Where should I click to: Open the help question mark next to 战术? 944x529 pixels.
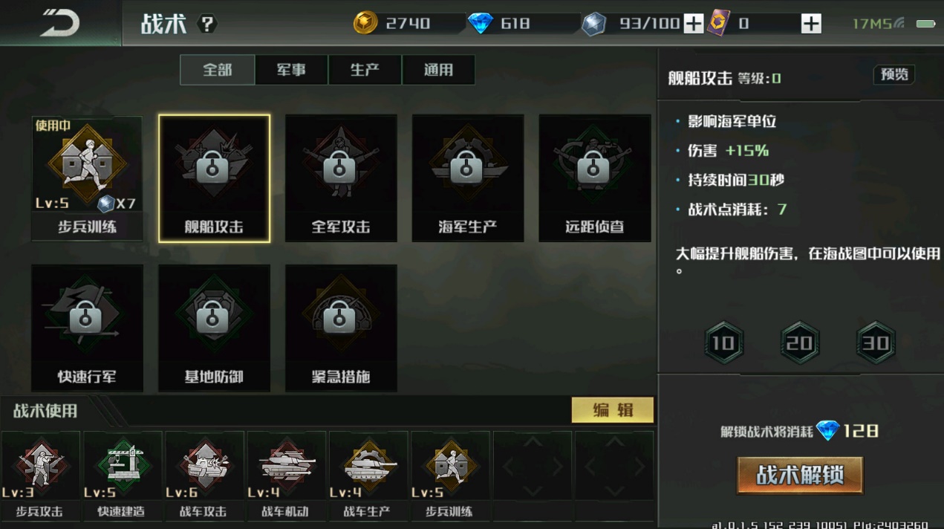[207, 25]
